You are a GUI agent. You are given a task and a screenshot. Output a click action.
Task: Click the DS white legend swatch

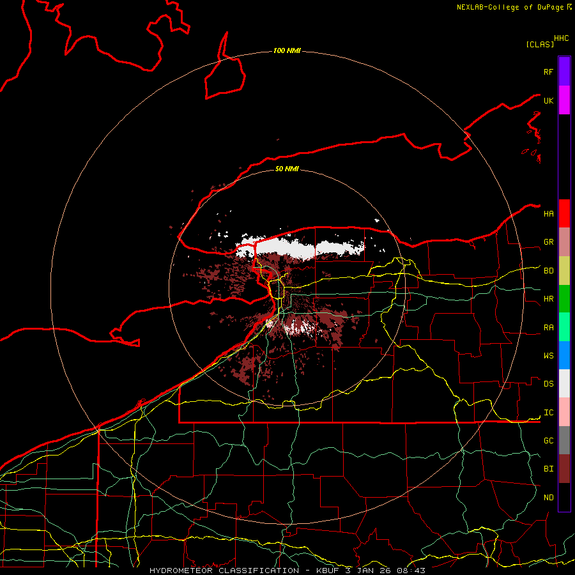(564, 383)
